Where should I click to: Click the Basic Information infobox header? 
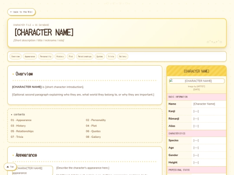click(x=196, y=97)
